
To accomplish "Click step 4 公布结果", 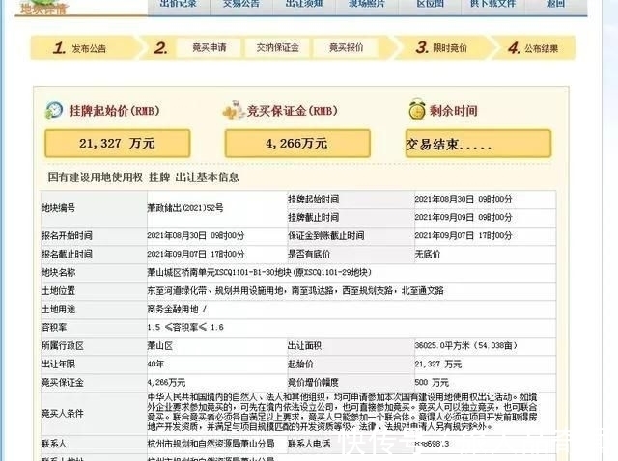I will point(533,48).
